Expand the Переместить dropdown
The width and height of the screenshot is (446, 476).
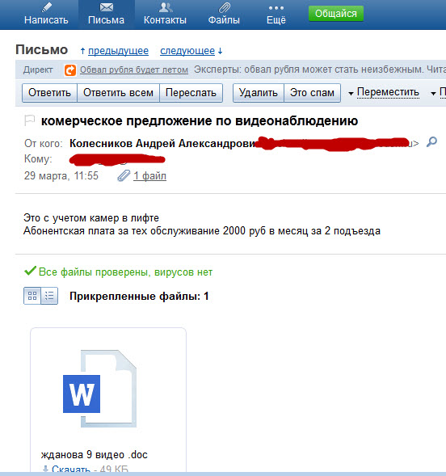click(x=384, y=92)
